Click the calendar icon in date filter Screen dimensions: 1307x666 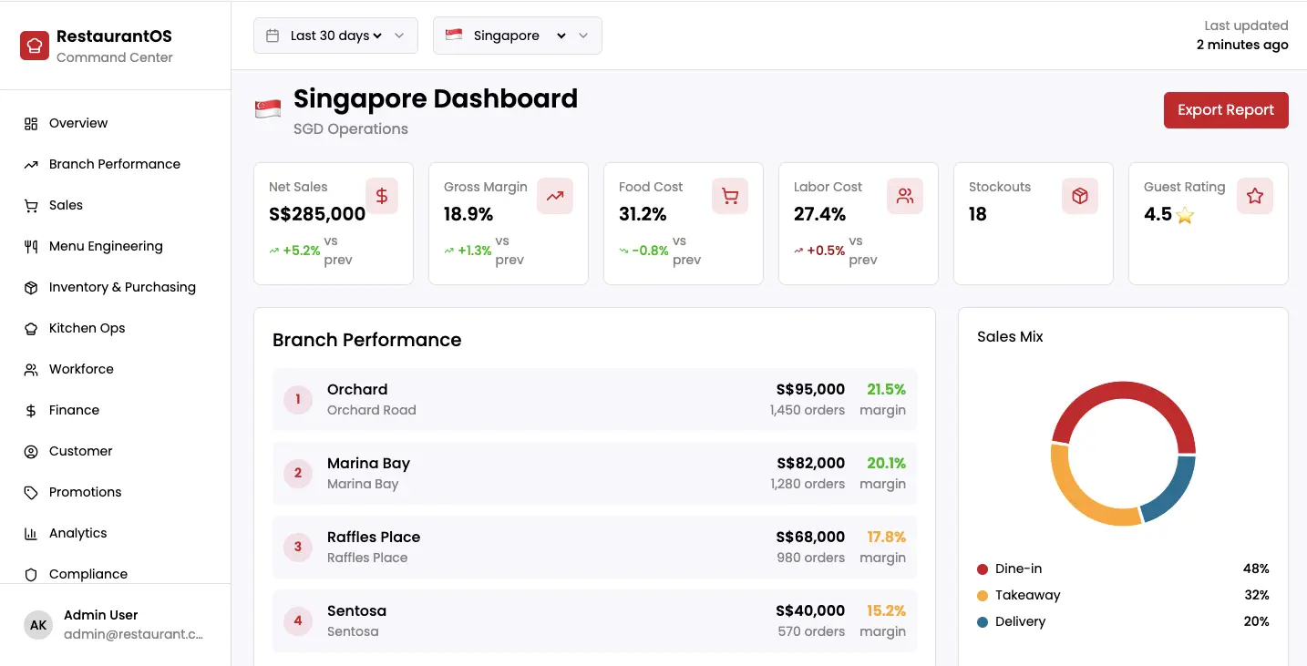273,36
